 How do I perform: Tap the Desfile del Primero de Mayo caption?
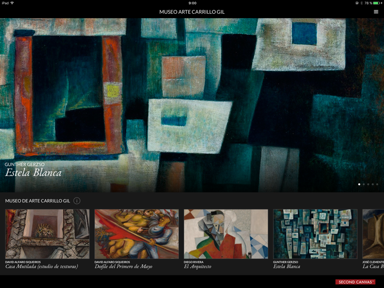tap(123, 267)
